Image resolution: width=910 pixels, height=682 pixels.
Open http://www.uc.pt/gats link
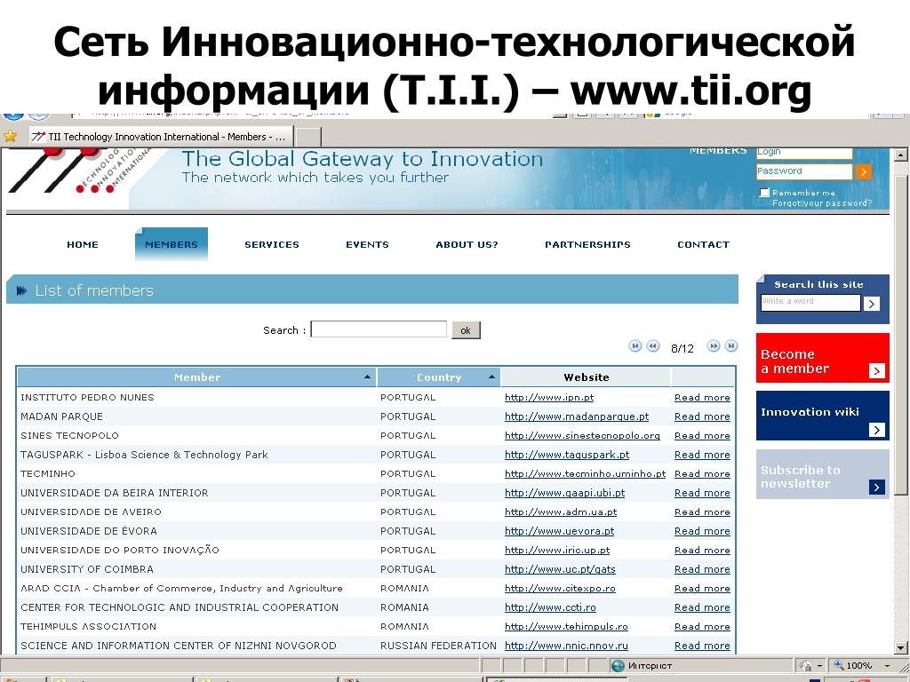pos(560,569)
